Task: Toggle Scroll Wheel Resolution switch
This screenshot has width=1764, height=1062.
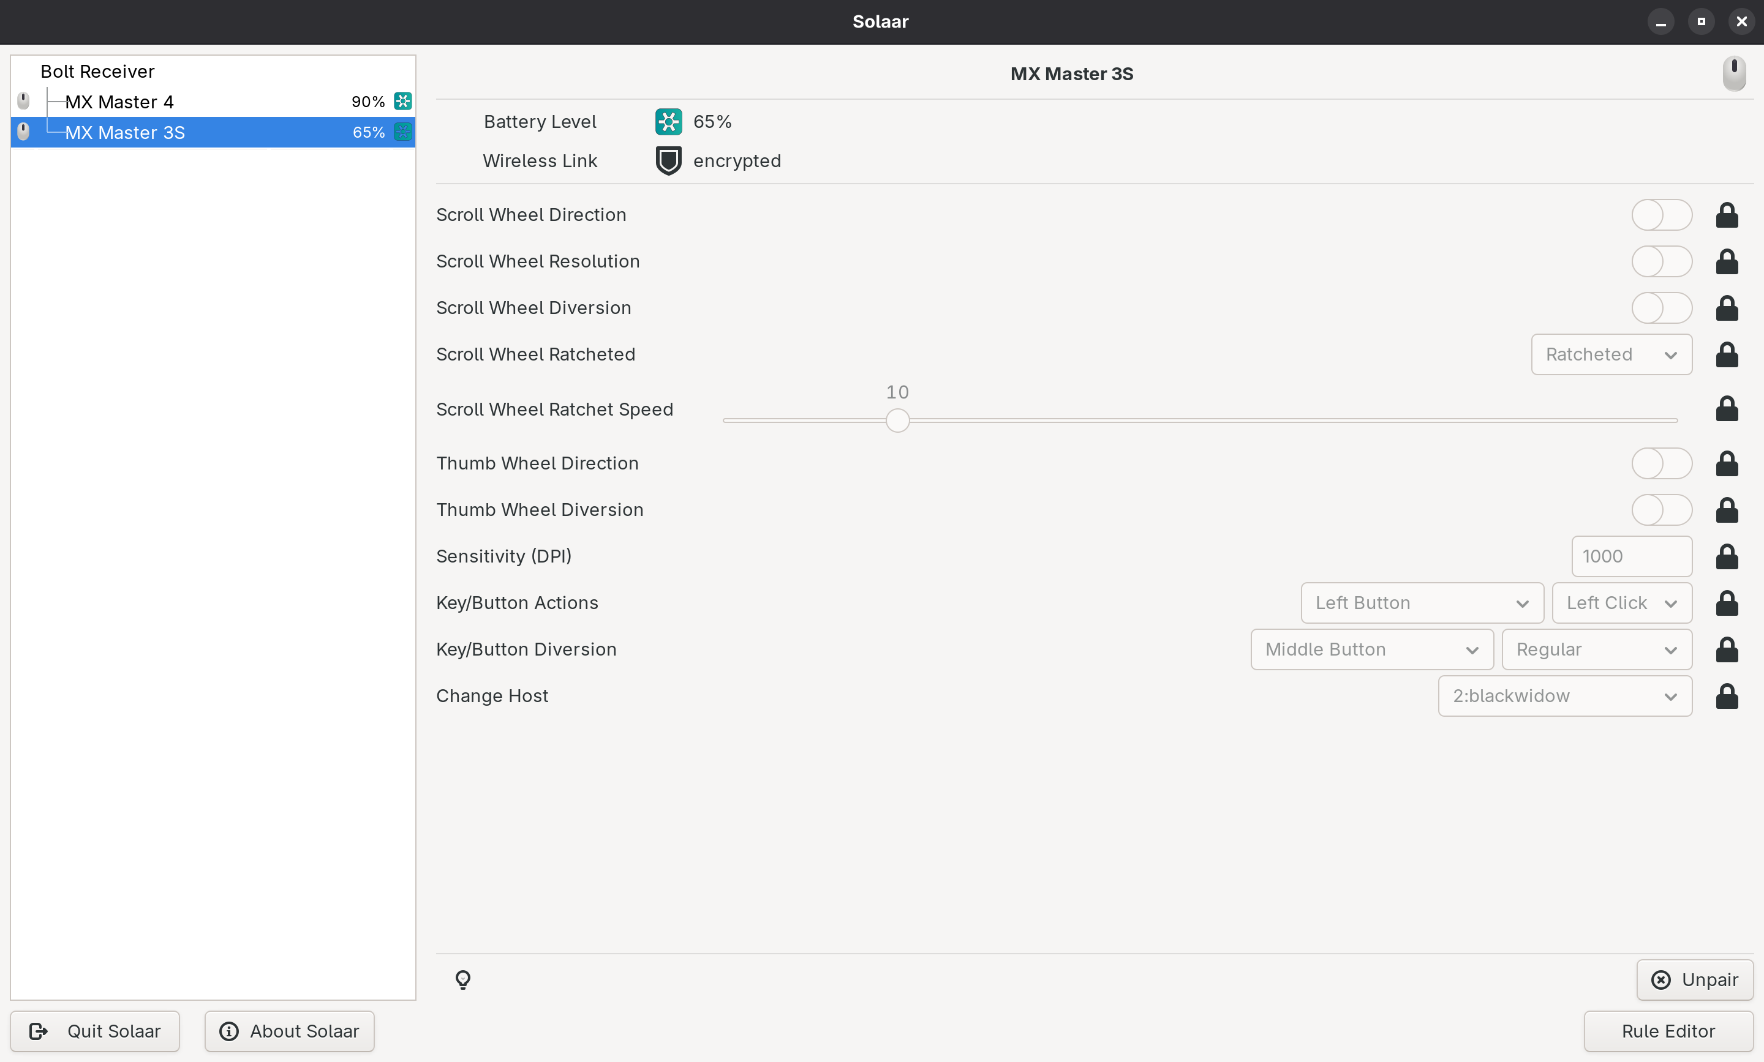Action: 1661,261
